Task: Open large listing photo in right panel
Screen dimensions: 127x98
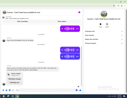Action: click(104, 14)
